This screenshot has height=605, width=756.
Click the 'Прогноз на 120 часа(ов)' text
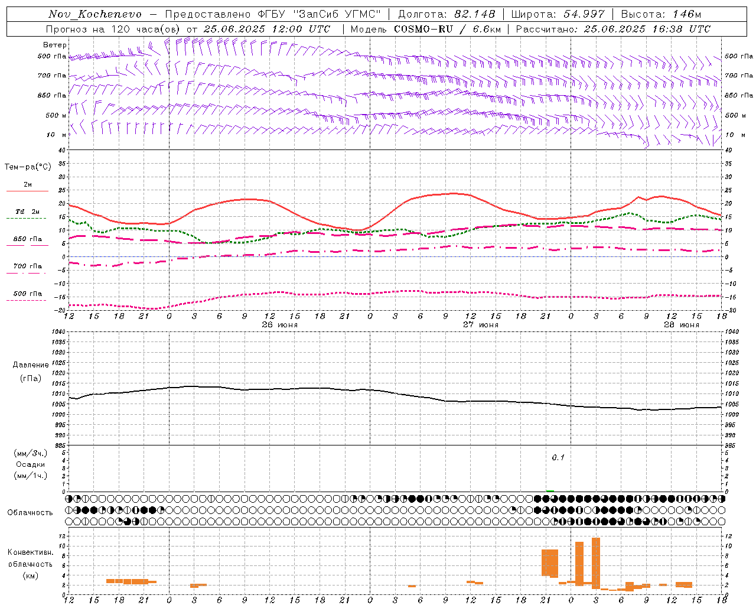(114, 29)
